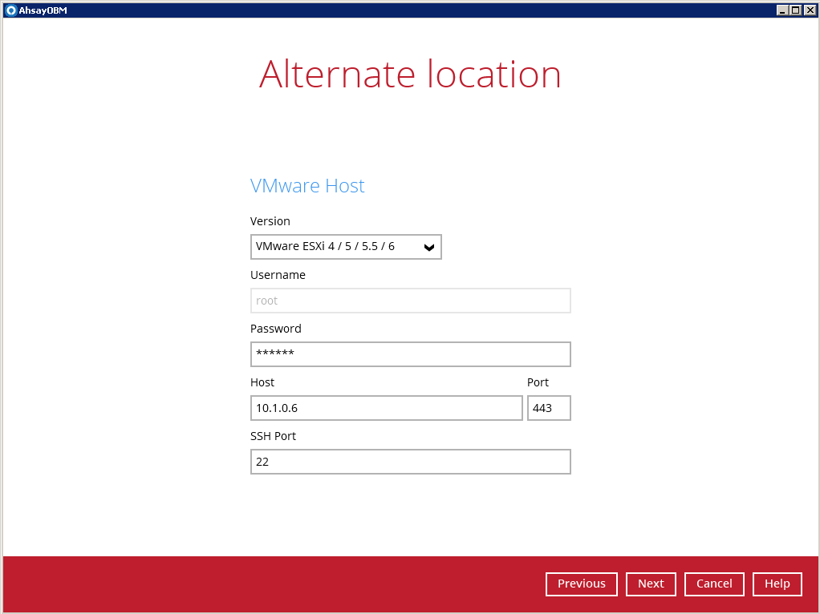Click the Version label
Screen dimensions: 820x614
(x=270, y=221)
